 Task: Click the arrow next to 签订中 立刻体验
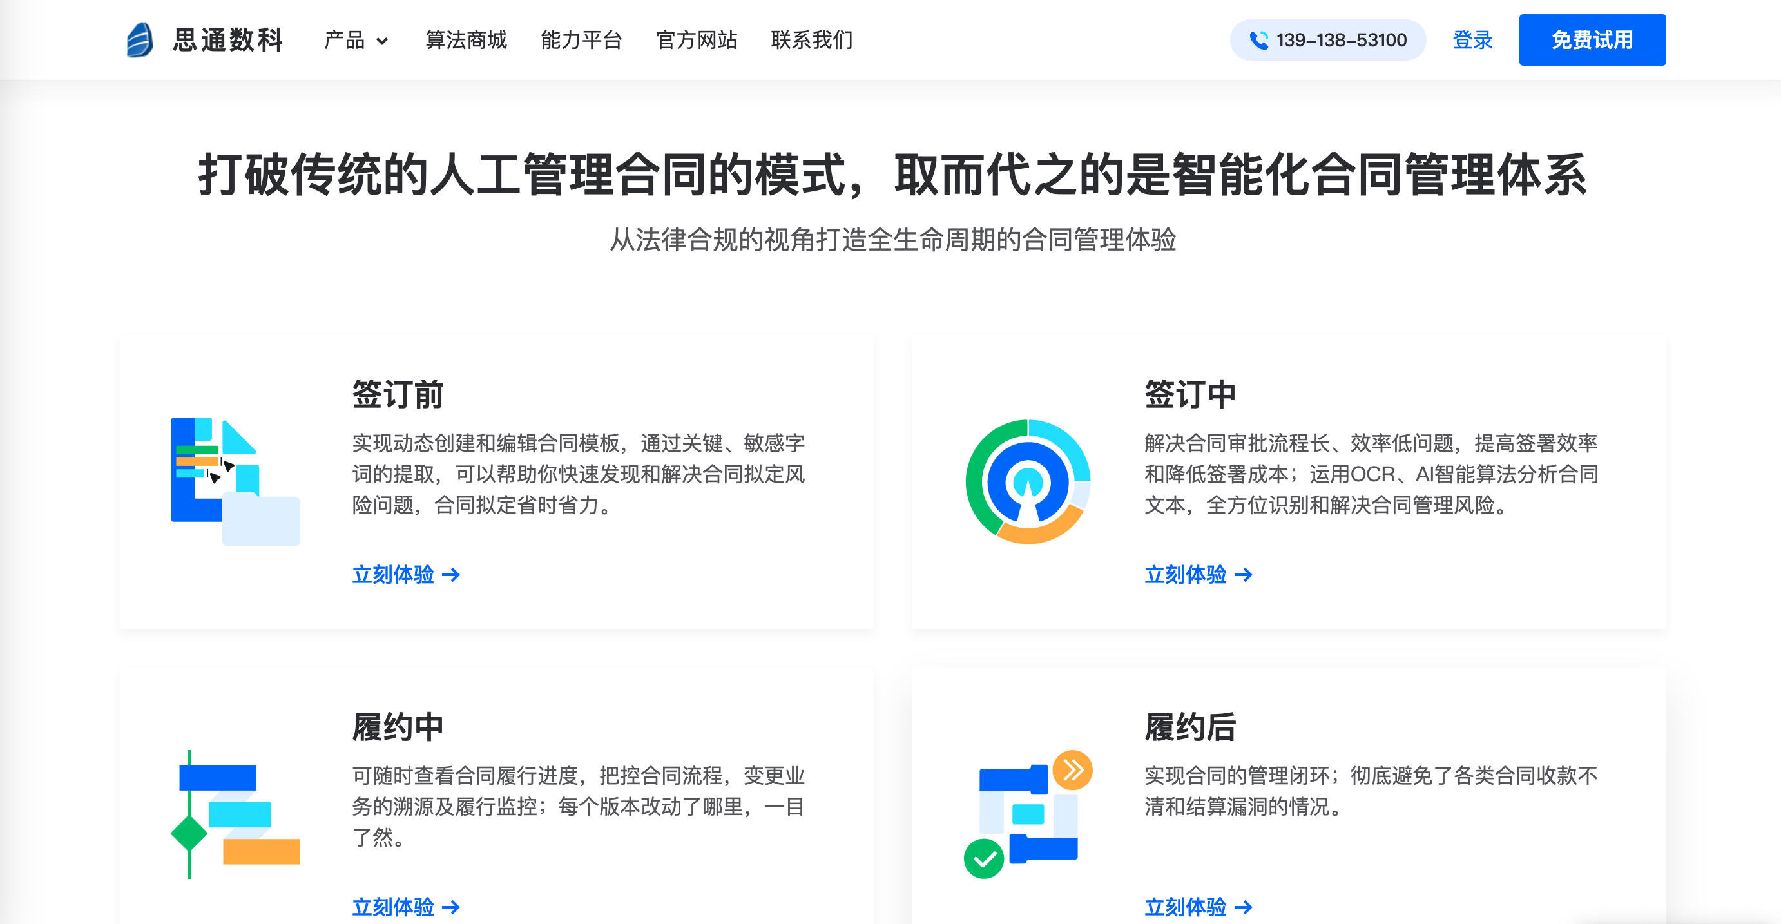[x=1243, y=575]
